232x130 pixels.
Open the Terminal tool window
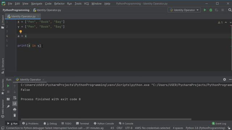[x=83, y=123]
